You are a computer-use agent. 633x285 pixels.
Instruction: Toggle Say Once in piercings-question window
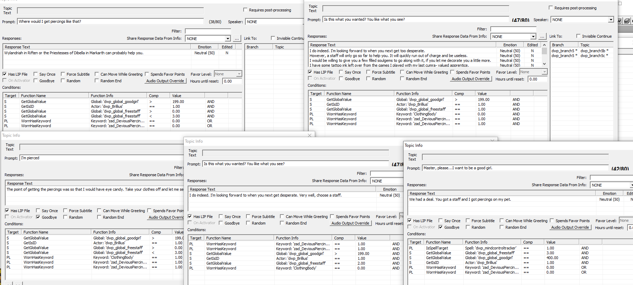(36, 74)
